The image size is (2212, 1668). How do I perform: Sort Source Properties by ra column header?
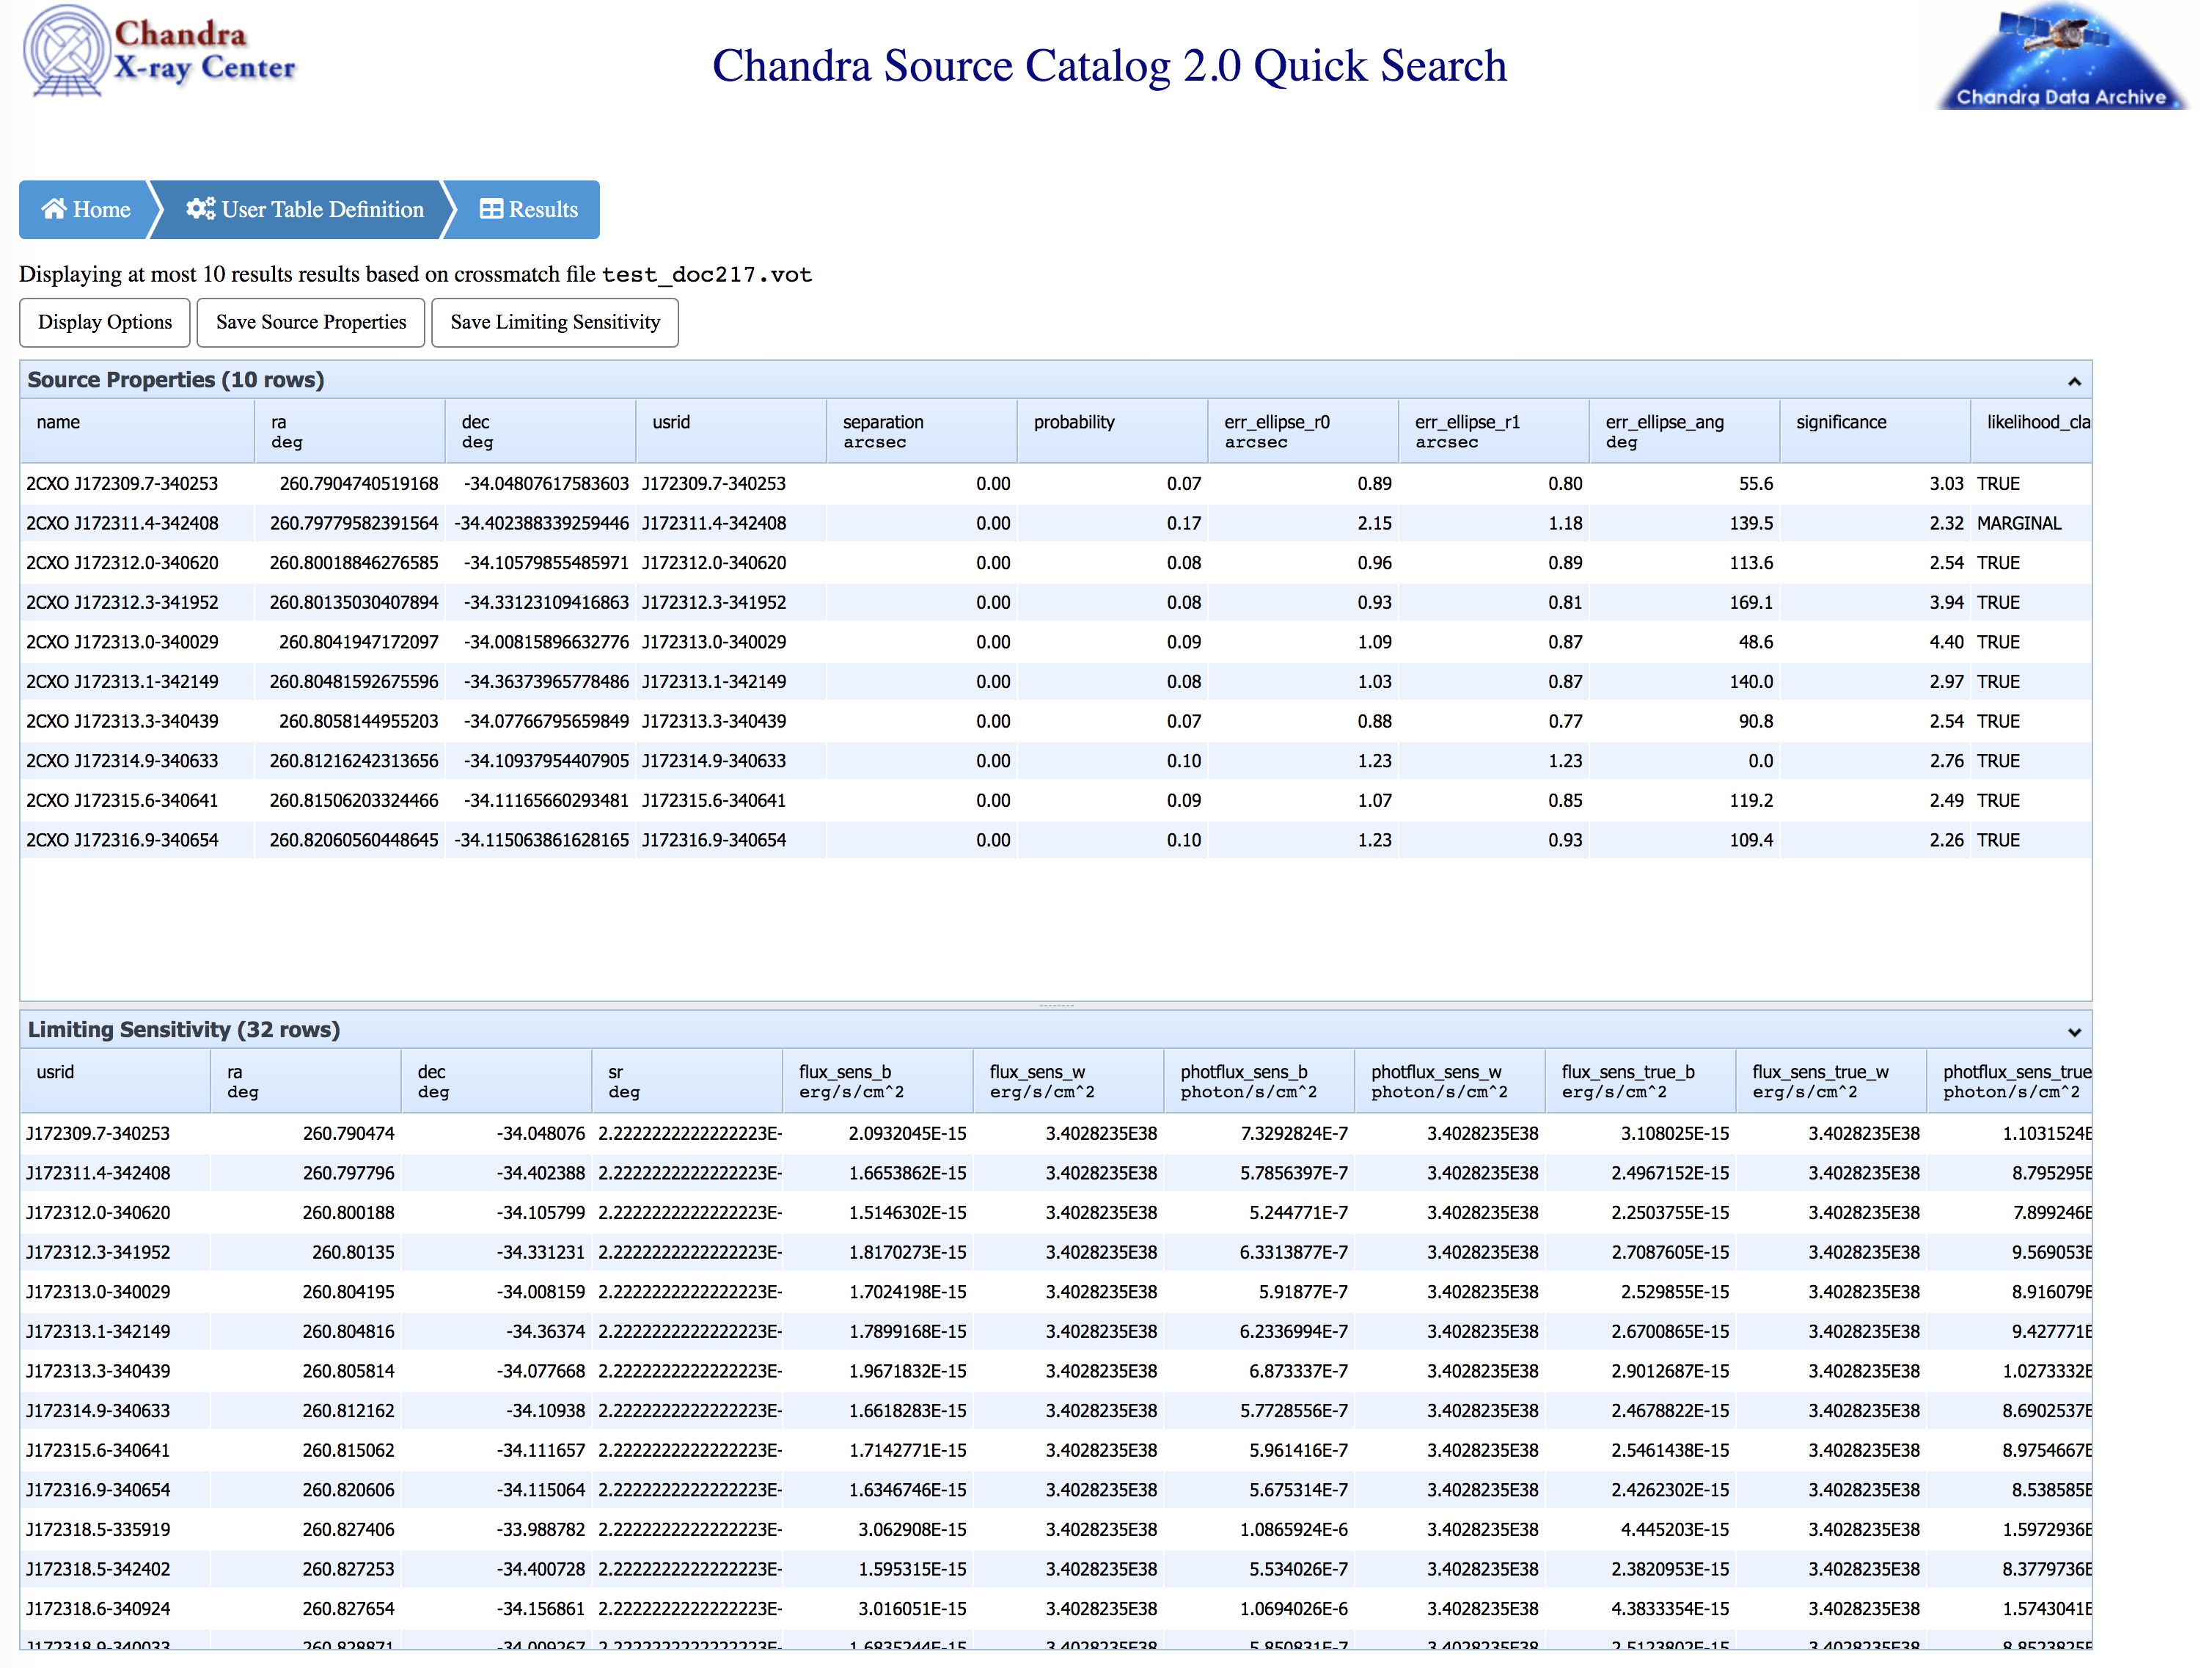coord(350,432)
